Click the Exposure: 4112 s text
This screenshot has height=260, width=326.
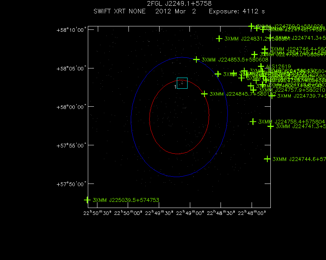coord(237,11)
